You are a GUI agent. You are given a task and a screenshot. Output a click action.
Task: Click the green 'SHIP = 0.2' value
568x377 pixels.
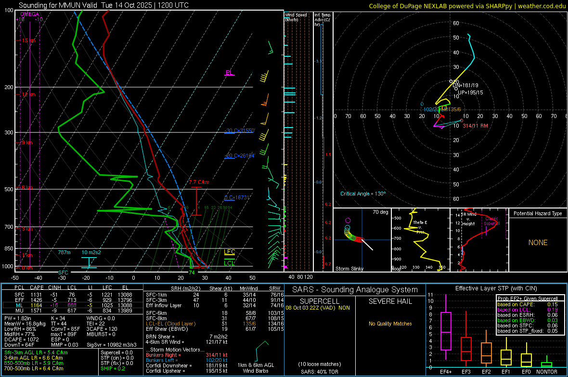[113, 368]
